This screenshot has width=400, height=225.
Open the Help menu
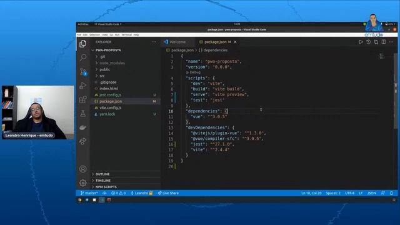tap(136, 35)
